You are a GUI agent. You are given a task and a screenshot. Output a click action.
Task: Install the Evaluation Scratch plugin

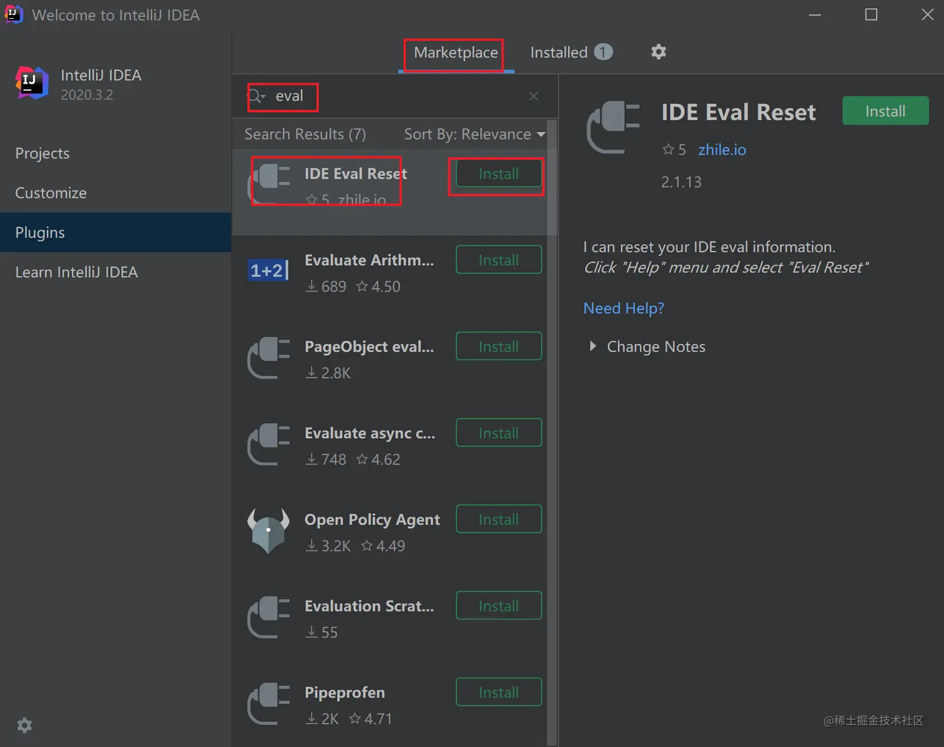pyautogui.click(x=499, y=606)
